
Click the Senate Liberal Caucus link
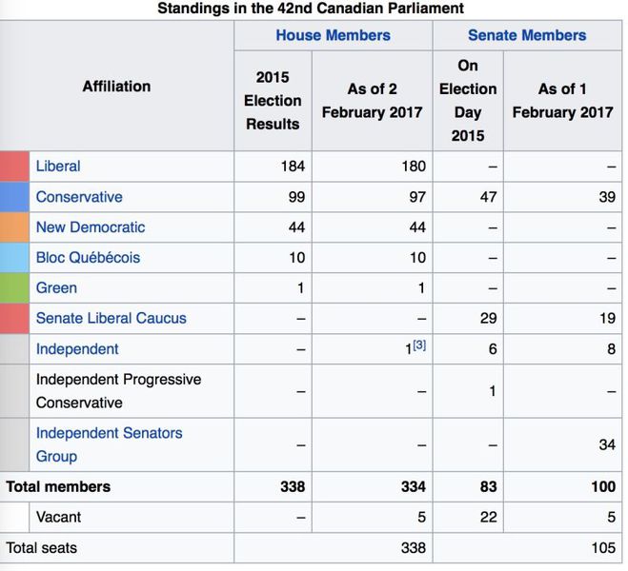111,319
